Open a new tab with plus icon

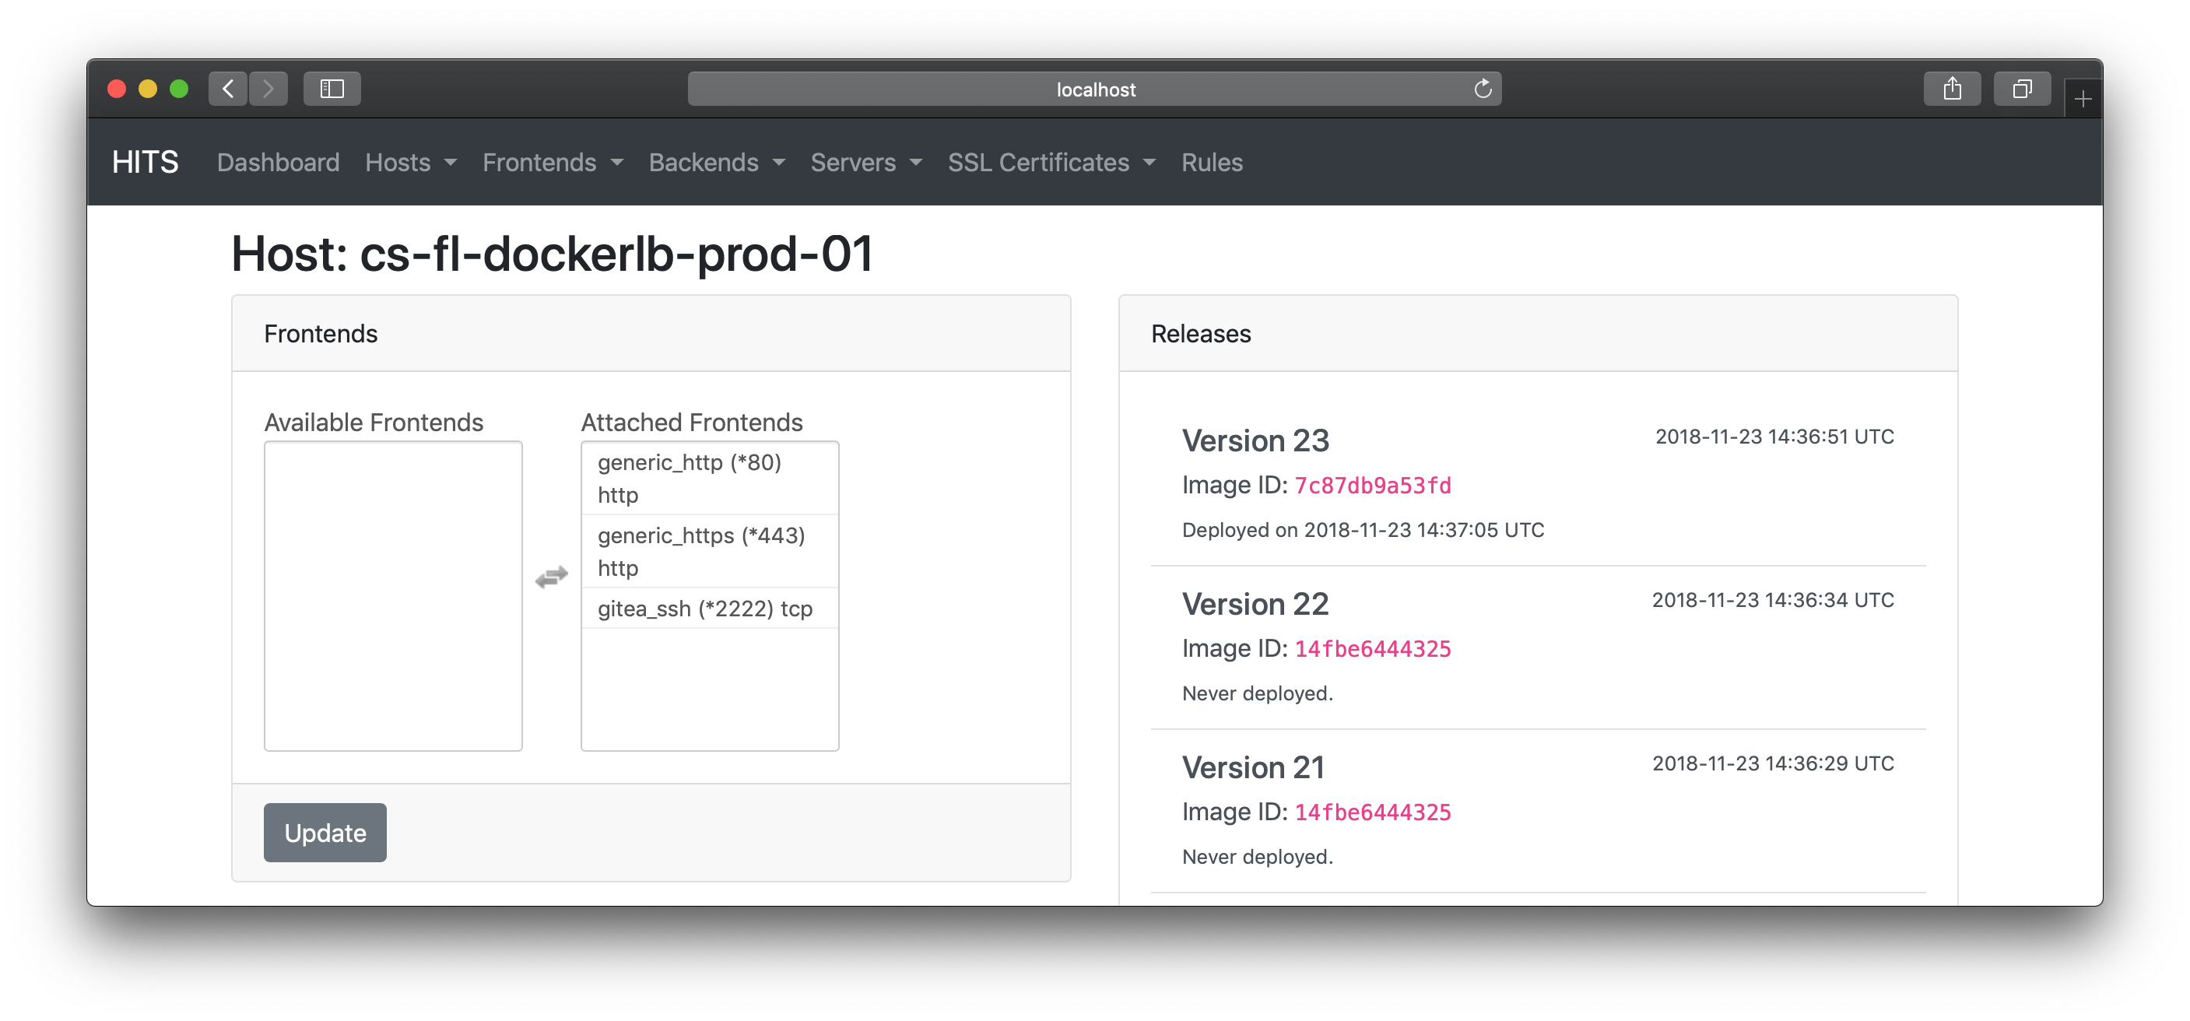click(x=2082, y=100)
